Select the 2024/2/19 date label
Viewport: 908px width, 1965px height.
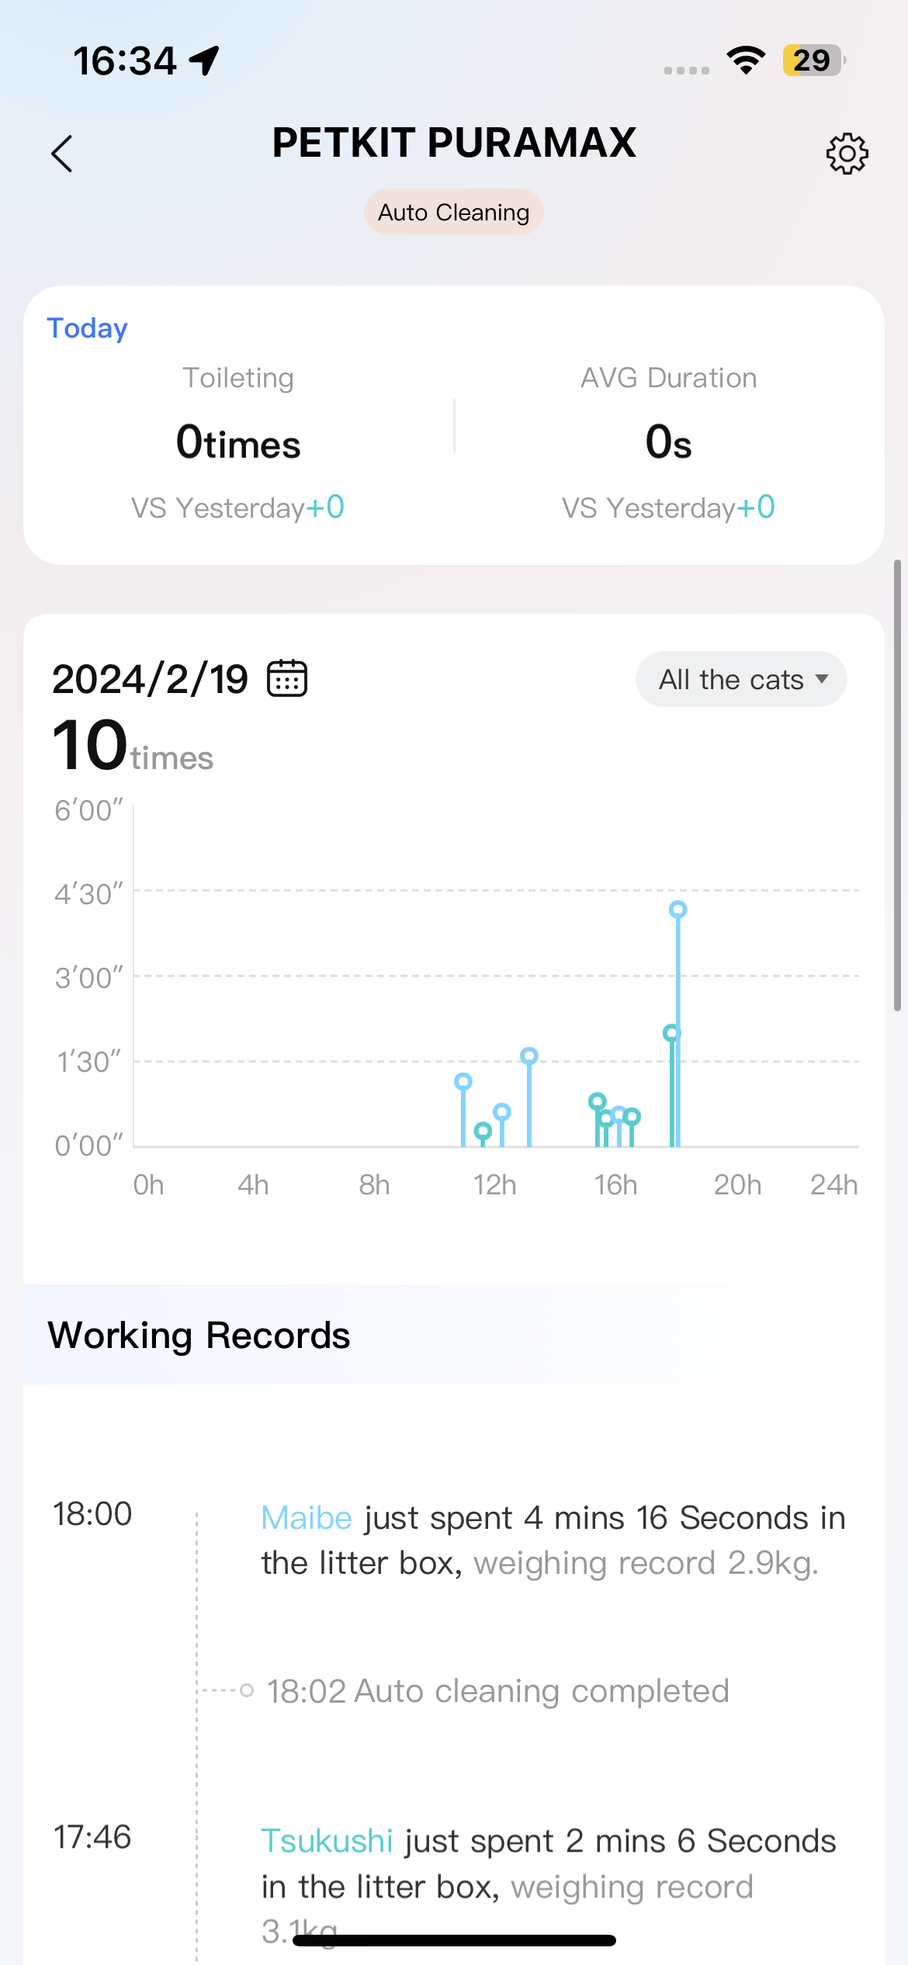[x=150, y=679]
